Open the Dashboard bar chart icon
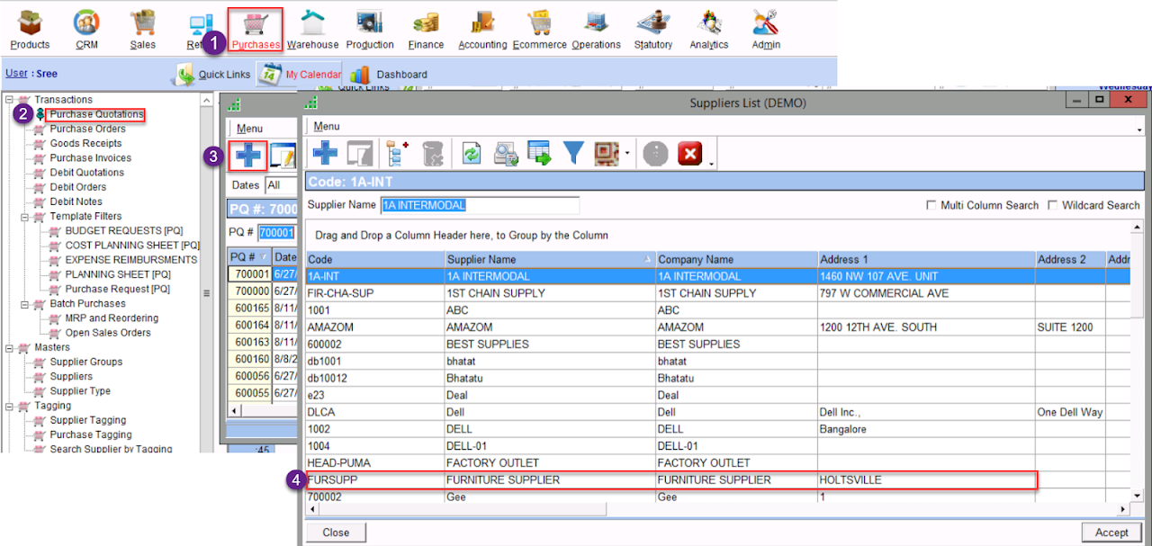Screen dimensions: 1152x546 (x=360, y=75)
